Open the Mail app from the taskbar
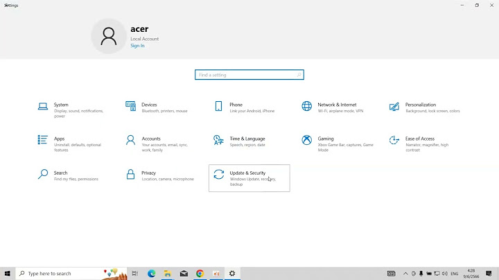This screenshot has height=280, width=499. click(x=184, y=273)
